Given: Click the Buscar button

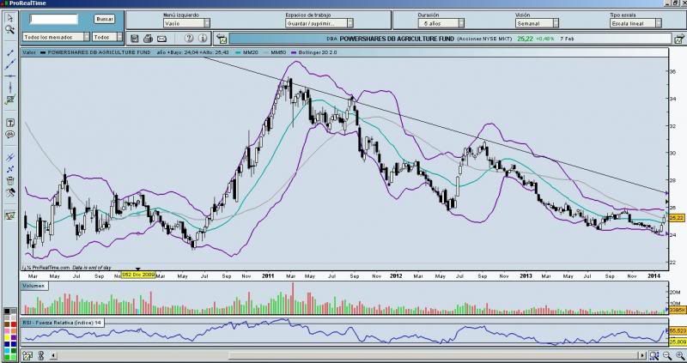Looking at the screenshot, I should coord(104,19).
